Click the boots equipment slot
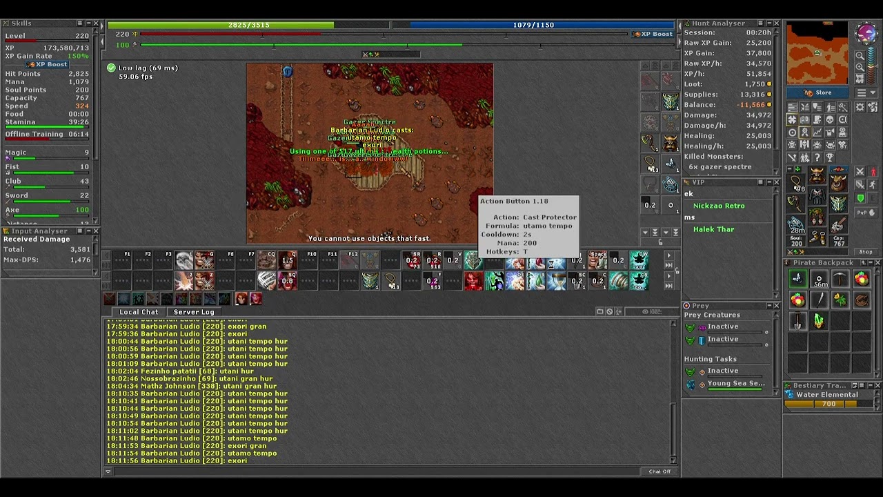 (816, 237)
